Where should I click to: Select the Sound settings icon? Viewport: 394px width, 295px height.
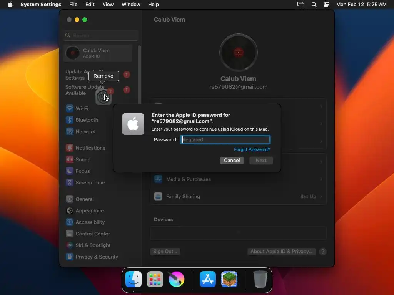tap(70, 159)
